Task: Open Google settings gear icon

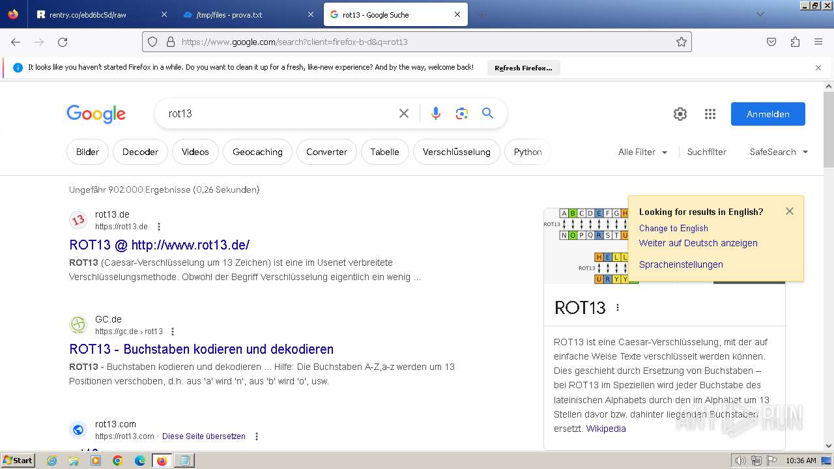Action: (x=680, y=114)
